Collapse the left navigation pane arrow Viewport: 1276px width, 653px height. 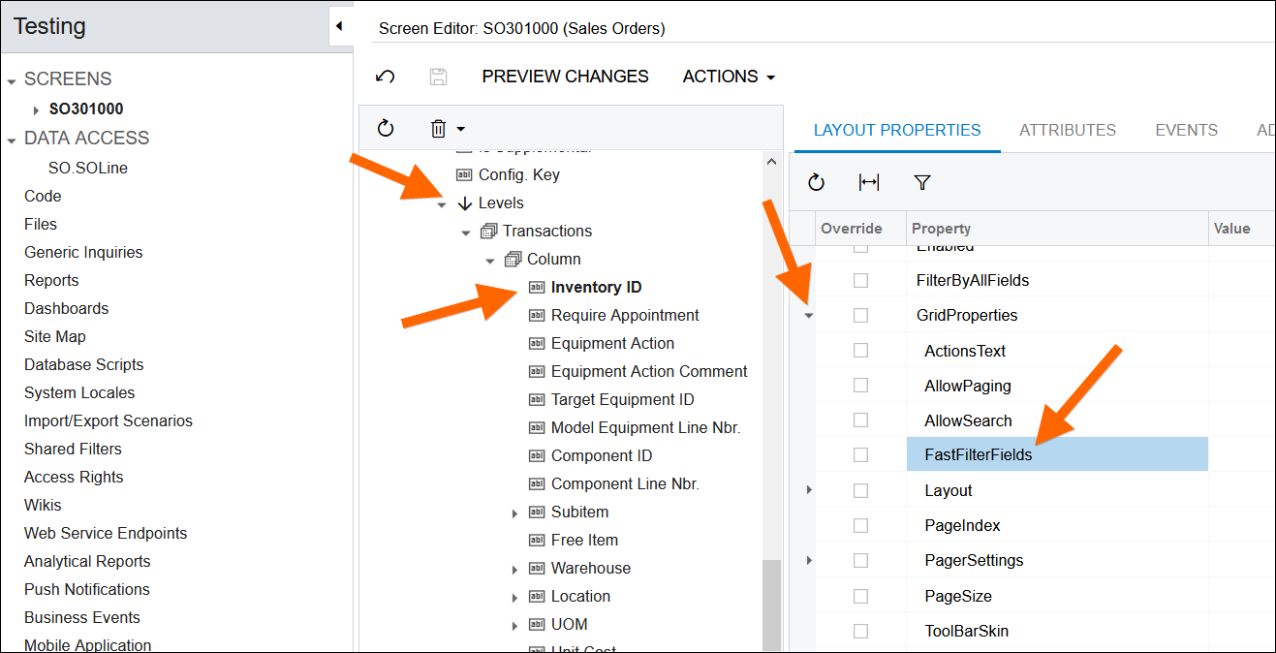coord(338,26)
